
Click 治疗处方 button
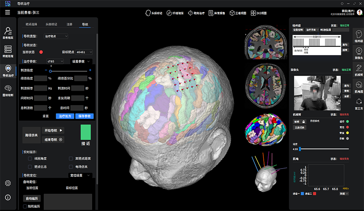[x=65, y=116]
